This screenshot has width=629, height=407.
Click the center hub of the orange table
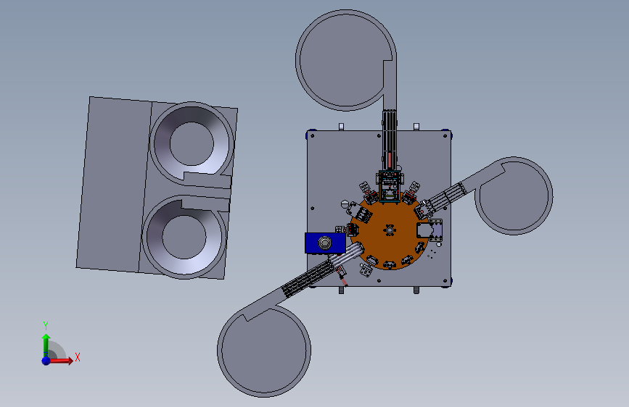pos(389,230)
